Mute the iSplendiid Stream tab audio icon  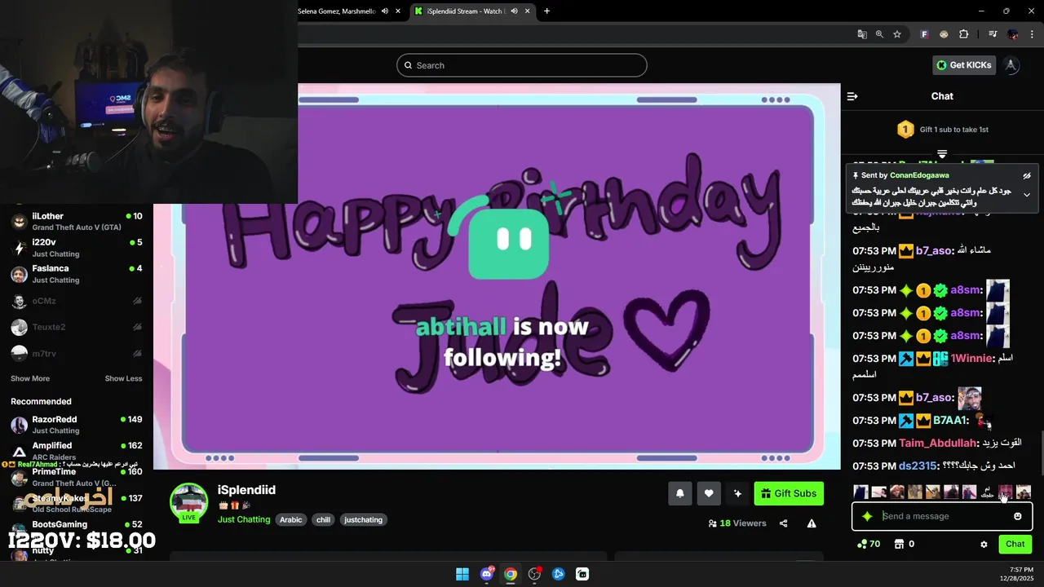(512, 11)
